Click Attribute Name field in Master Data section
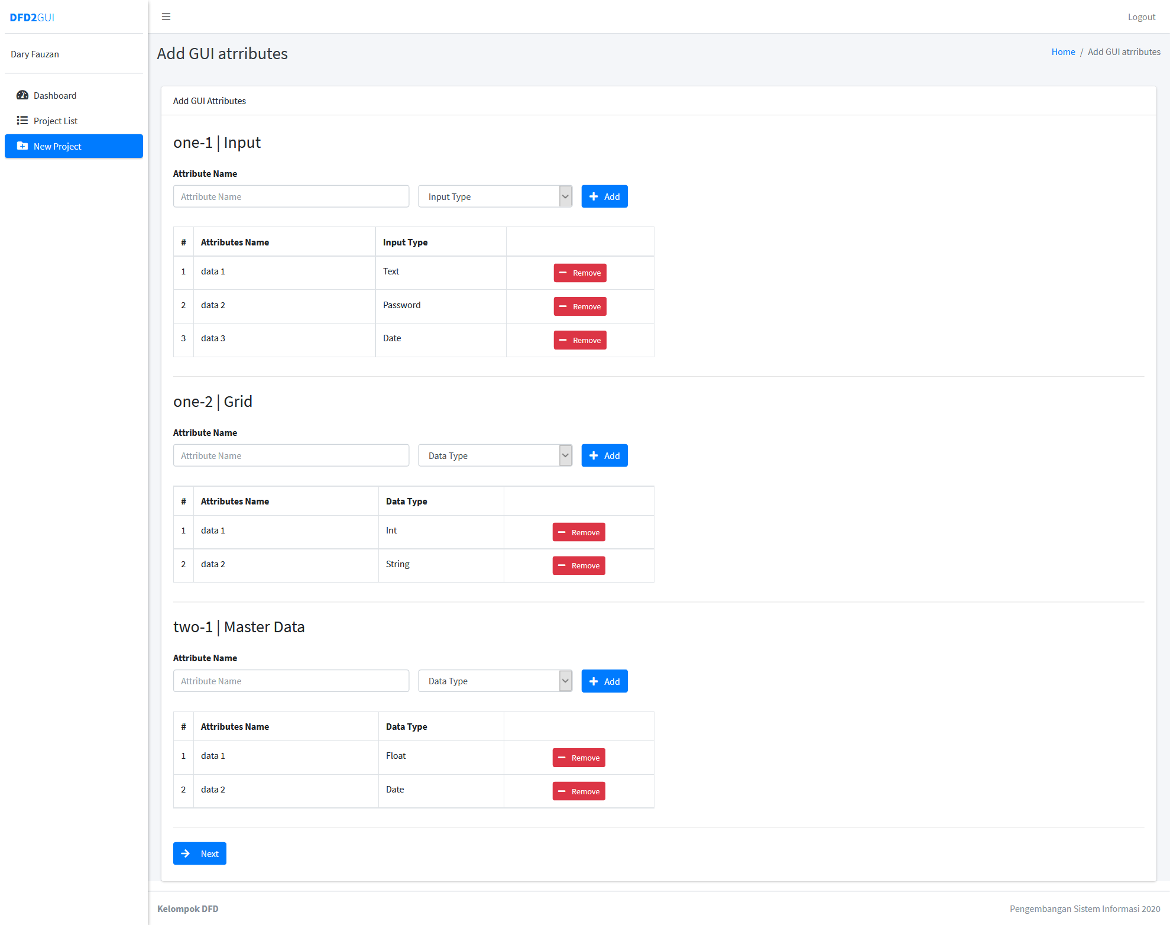 (291, 681)
